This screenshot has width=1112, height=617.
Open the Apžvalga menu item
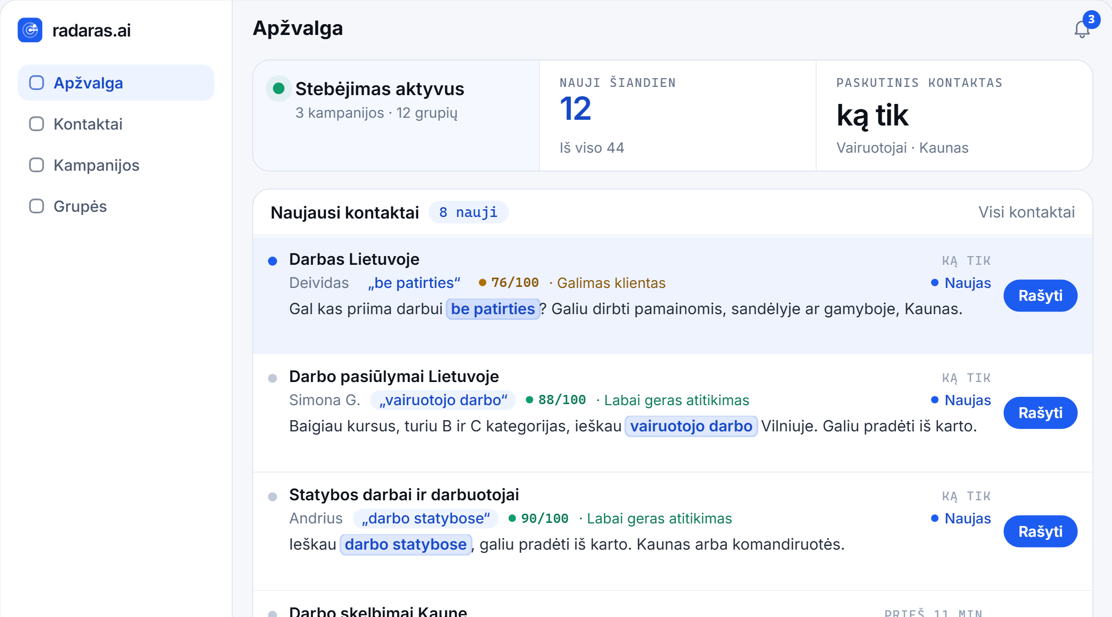click(116, 83)
